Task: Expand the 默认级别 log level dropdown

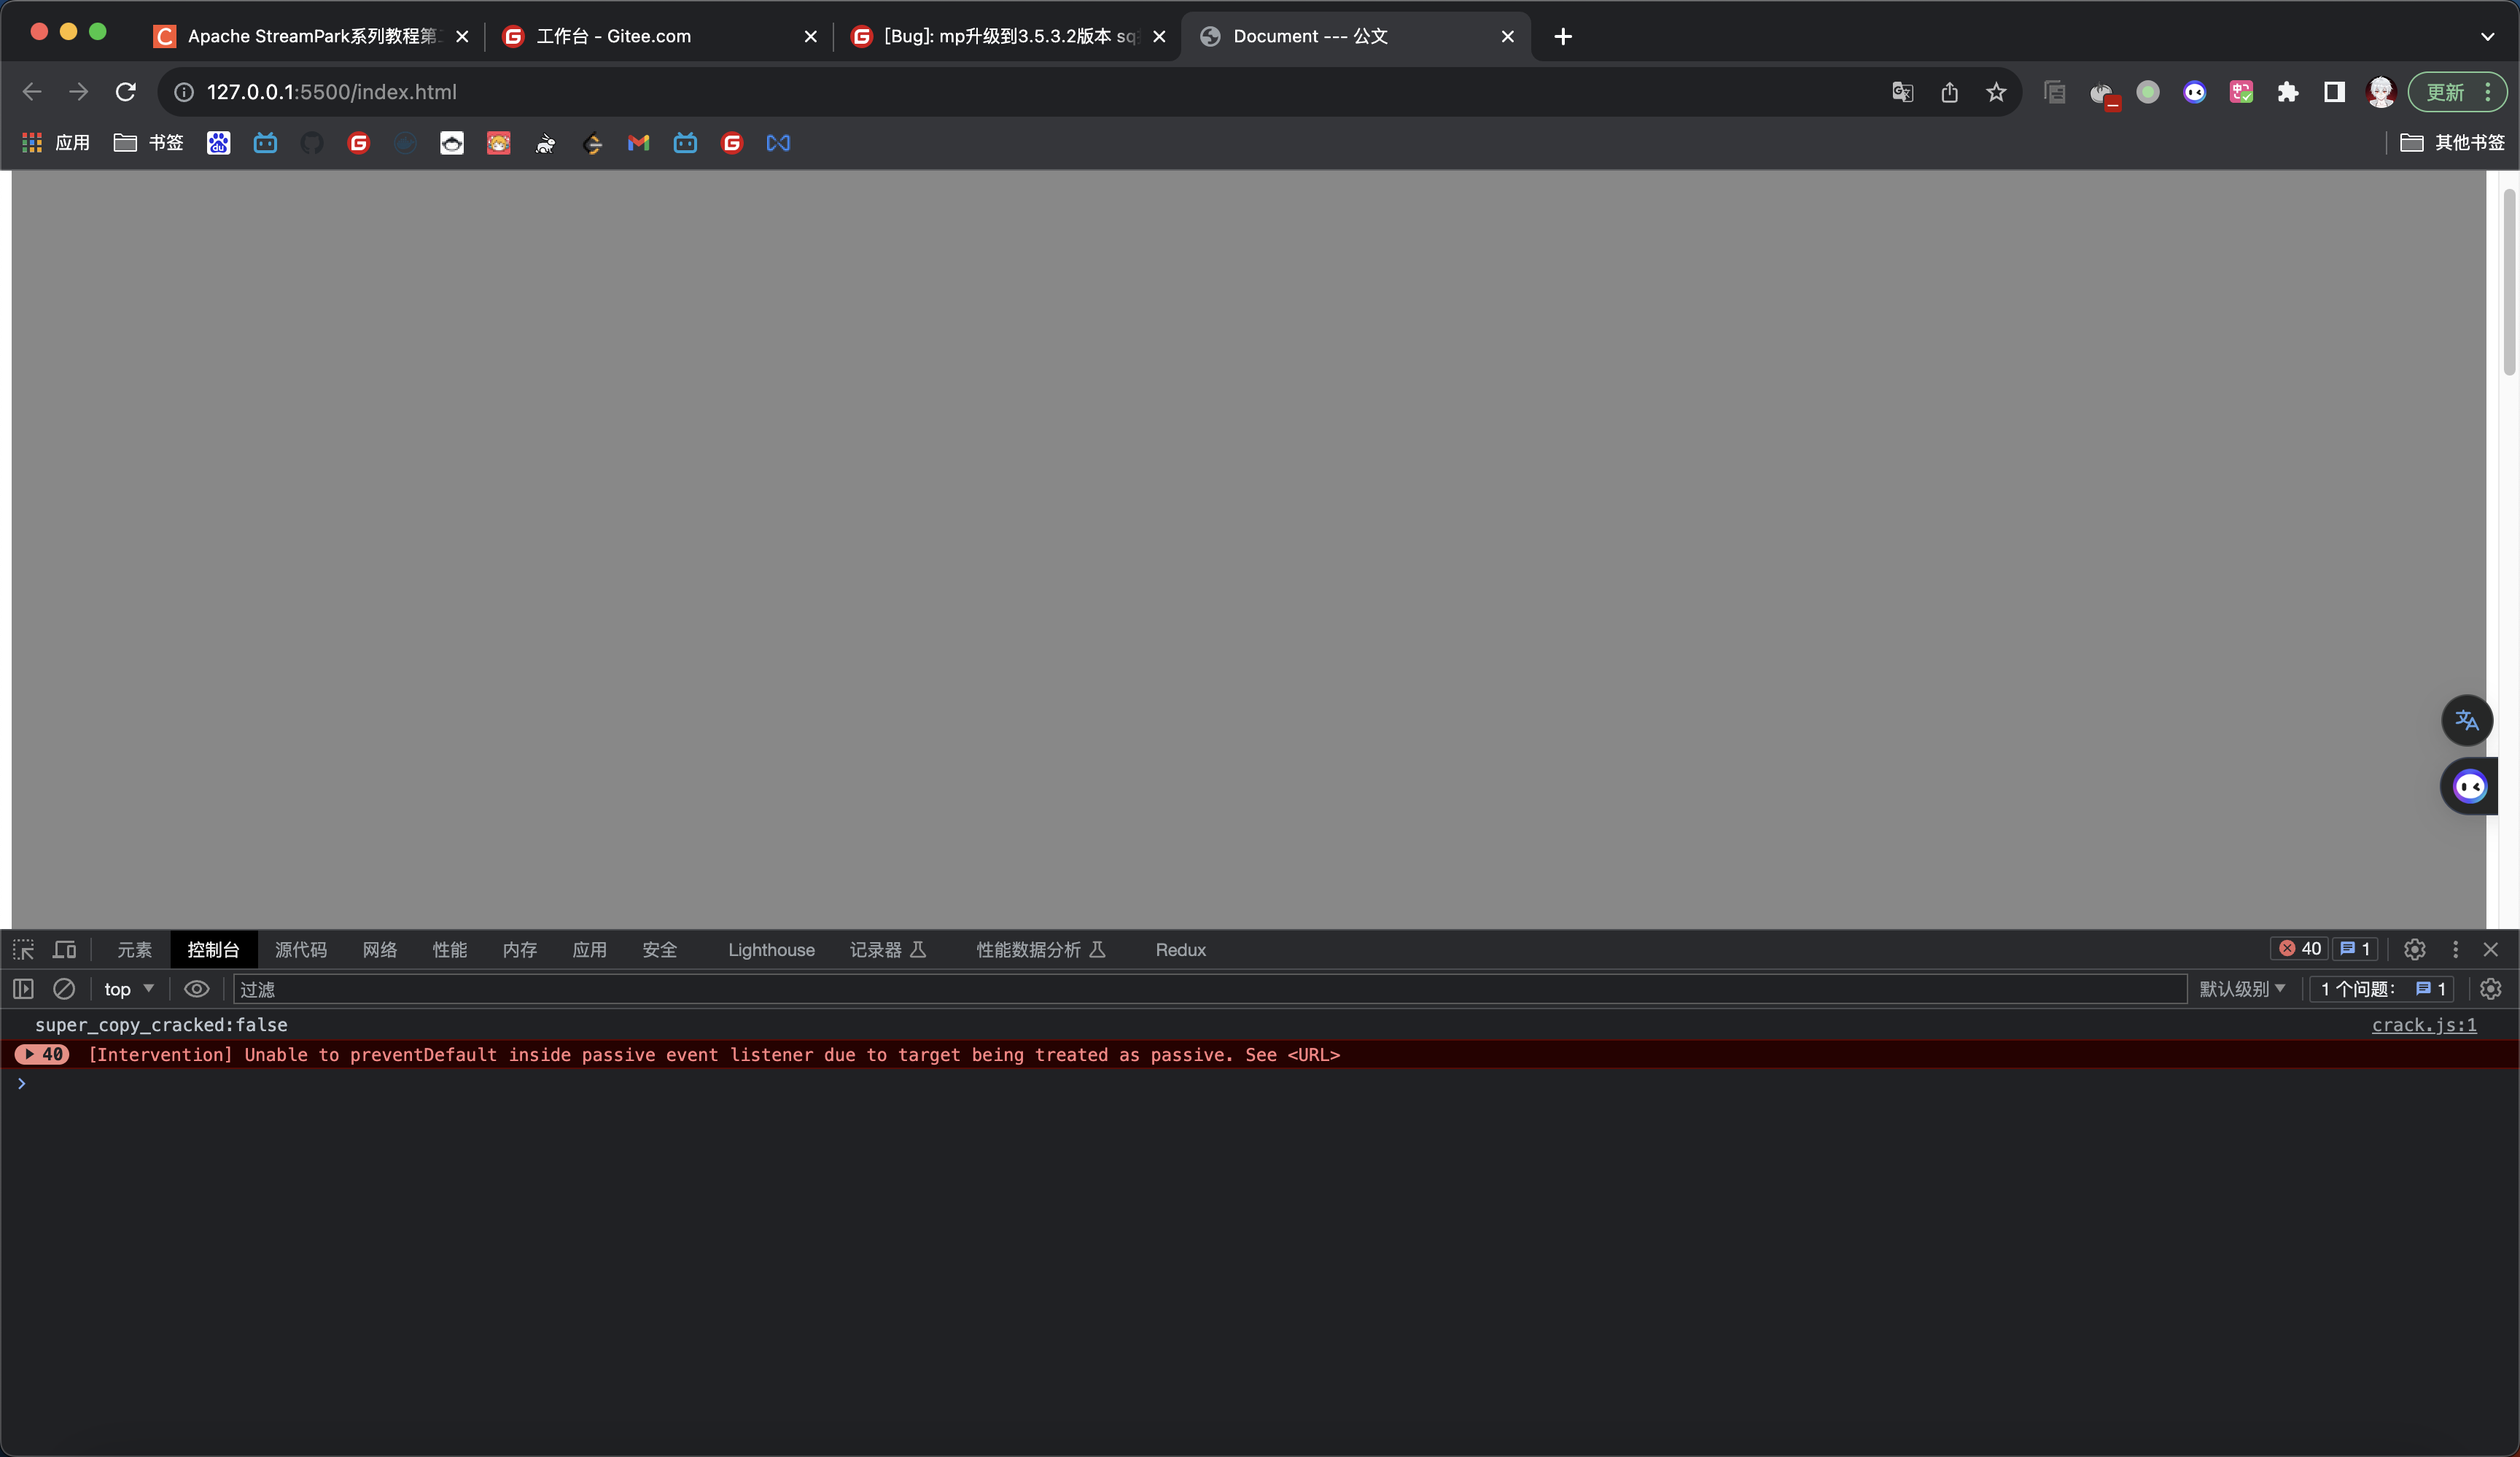Action: pos(2242,989)
